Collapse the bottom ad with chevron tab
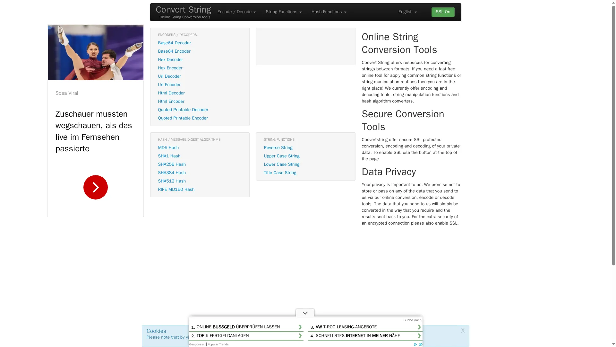616x347 pixels. (305, 313)
